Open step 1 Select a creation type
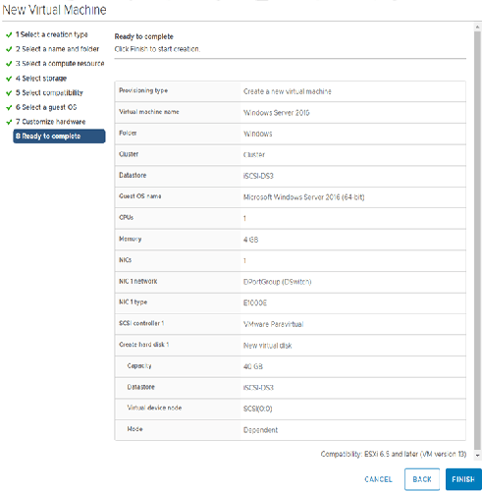 [52, 34]
